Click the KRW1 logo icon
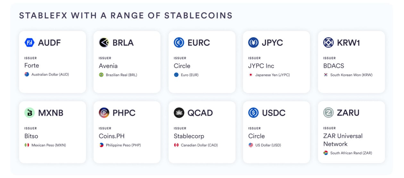The height and width of the screenshot is (178, 404). pyautogui.click(x=328, y=42)
